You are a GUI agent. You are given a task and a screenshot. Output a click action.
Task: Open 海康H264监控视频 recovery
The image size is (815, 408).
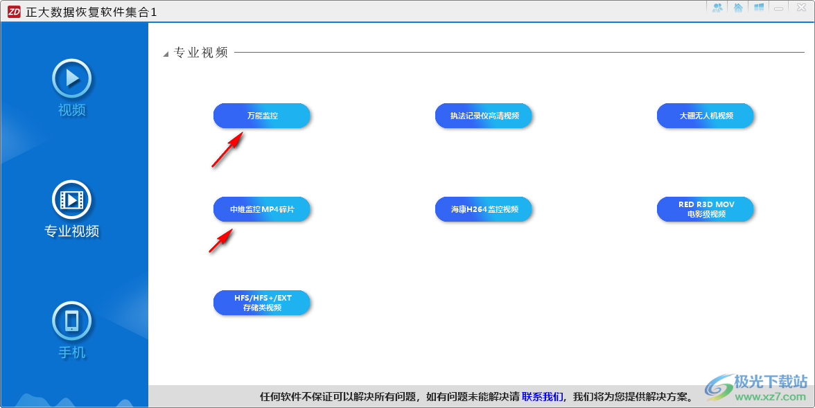(484, 209)
